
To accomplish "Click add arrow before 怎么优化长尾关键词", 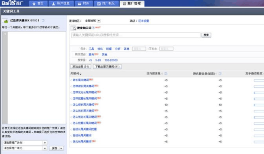I will [71, 117].
